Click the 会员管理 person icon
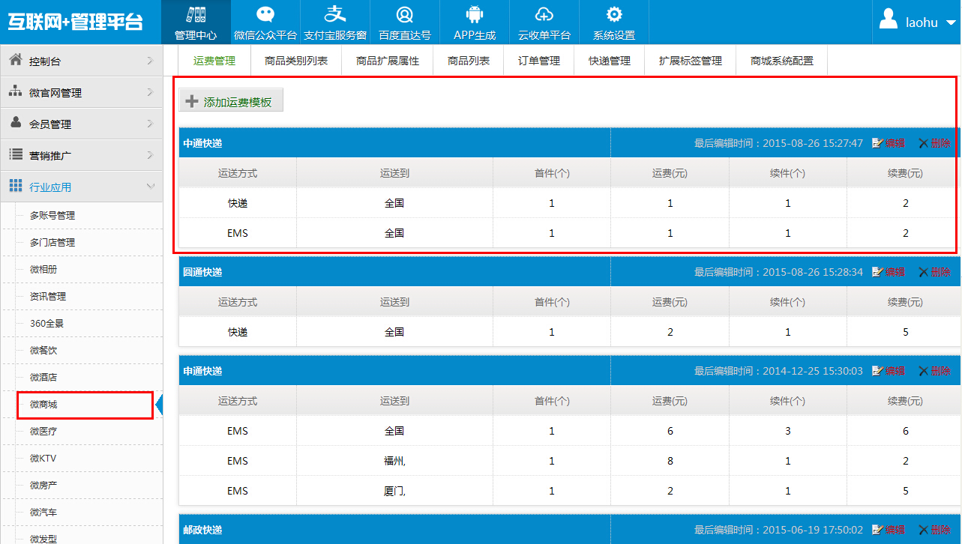This screenshot has width=962, height=544. pos(15,123)
